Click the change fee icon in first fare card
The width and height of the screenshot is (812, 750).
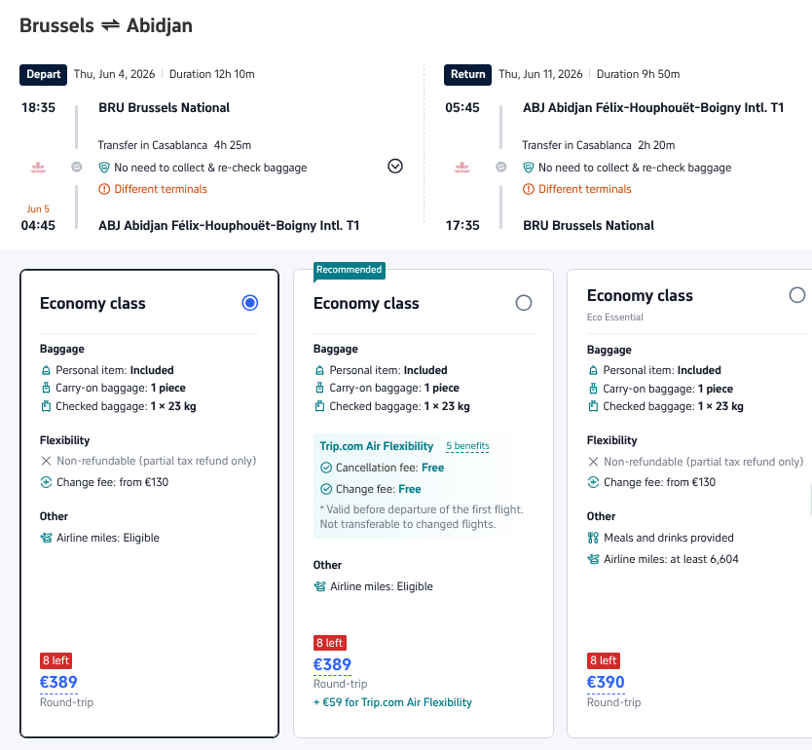(46, 482)
